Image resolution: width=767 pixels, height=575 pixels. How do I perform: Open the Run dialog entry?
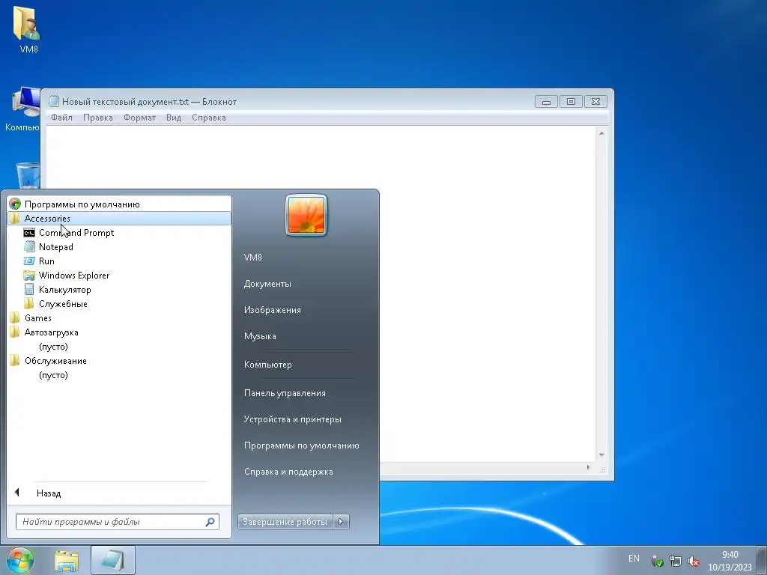[x=39, y=261]
